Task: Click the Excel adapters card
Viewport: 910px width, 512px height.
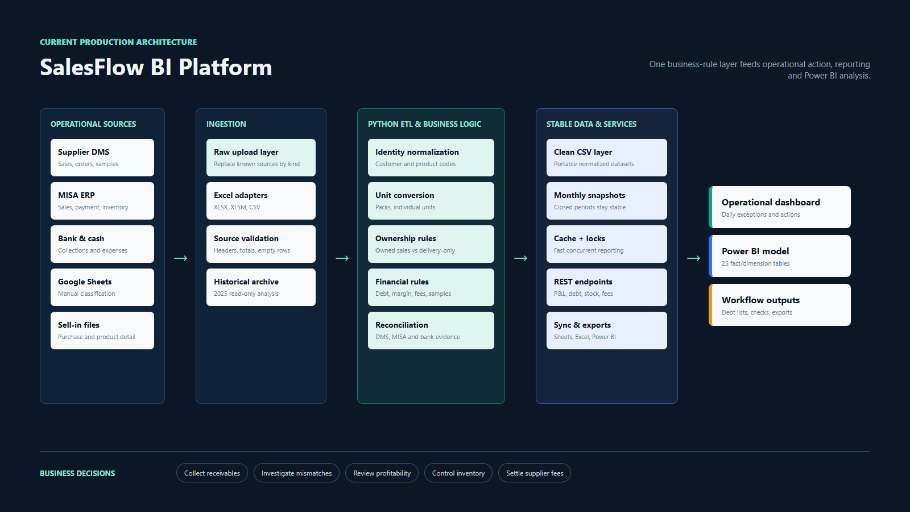Action: pos(261,201)
